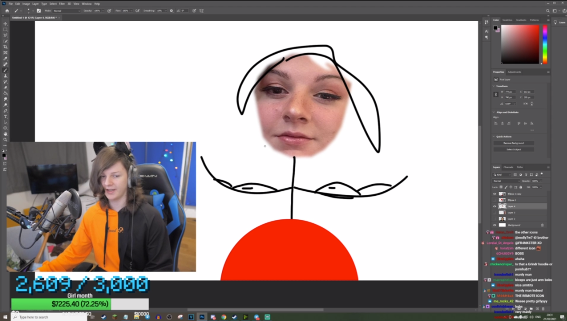
Task: Click the align top edges icon
Action: (x=519, y=124)
